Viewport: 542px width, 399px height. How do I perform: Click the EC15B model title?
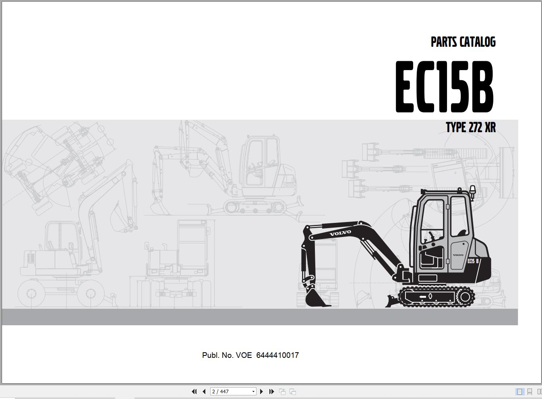445,87
